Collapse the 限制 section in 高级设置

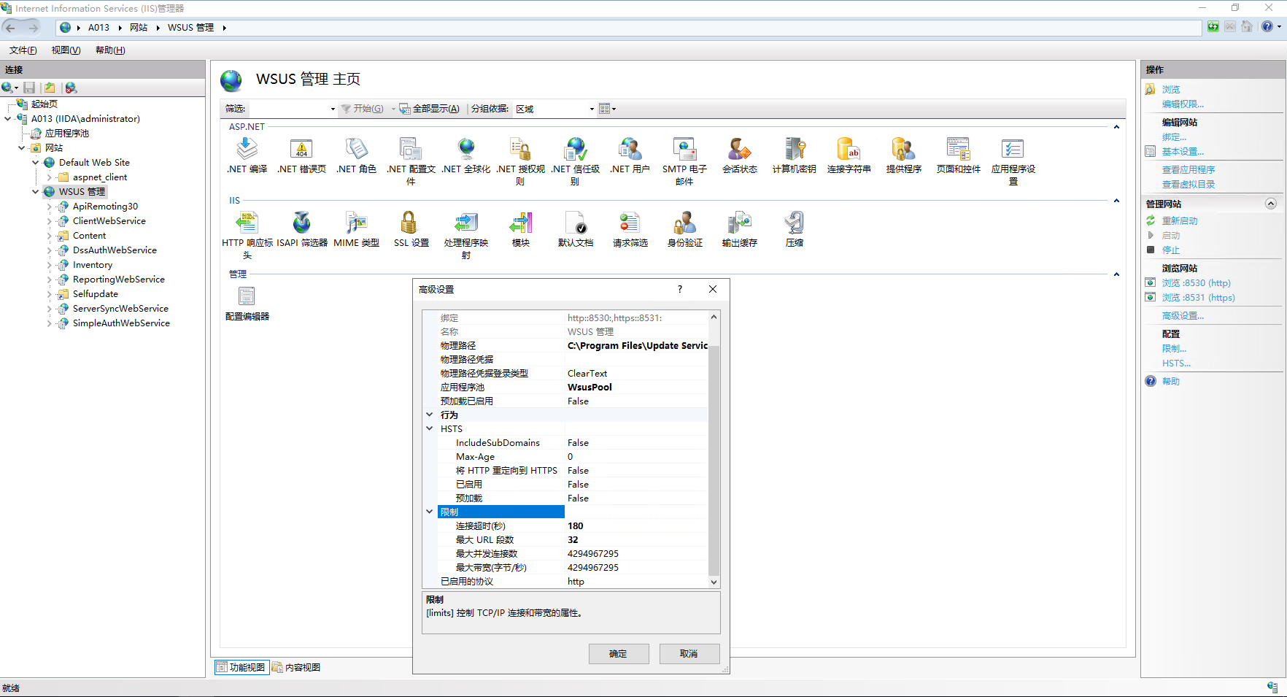pos(430,512)
